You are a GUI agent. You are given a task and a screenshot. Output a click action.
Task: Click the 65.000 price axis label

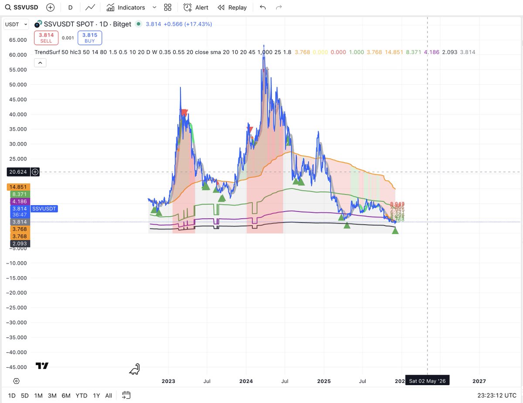pos(18,40)
